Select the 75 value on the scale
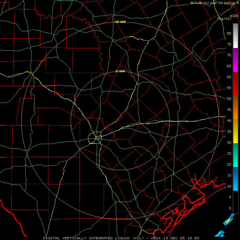 pyautogui.click(x=229, y=44)
